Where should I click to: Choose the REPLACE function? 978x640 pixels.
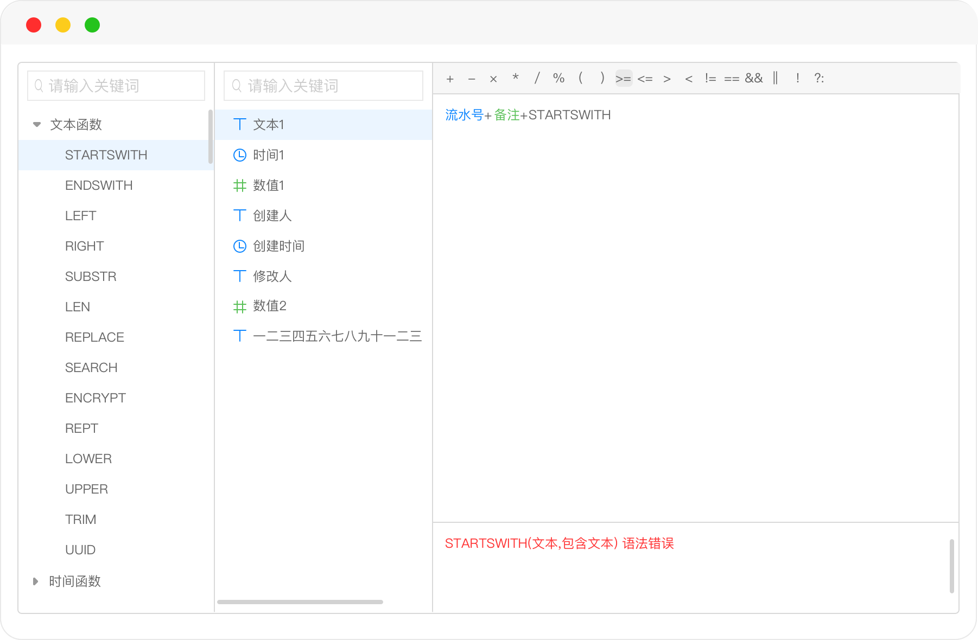[94, 337]
